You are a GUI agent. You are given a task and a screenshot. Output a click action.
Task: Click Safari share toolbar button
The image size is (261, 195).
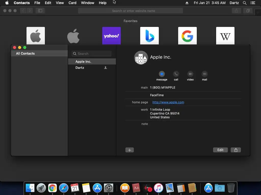[236, 11]
